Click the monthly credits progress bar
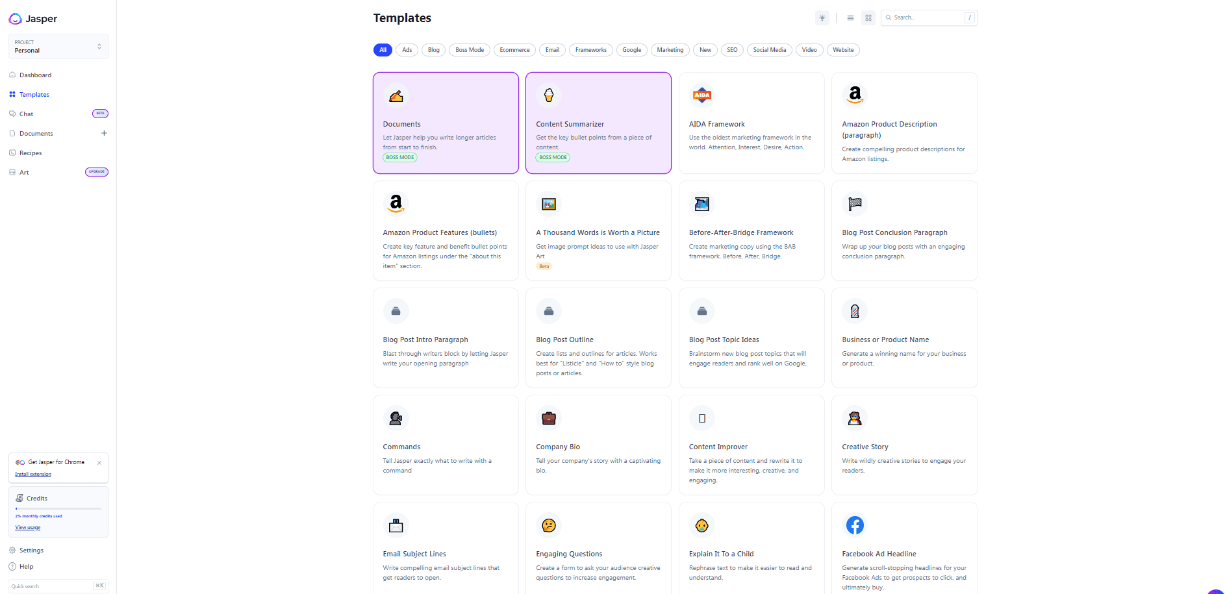The image size is (1225, 594). tap(58, 508)
